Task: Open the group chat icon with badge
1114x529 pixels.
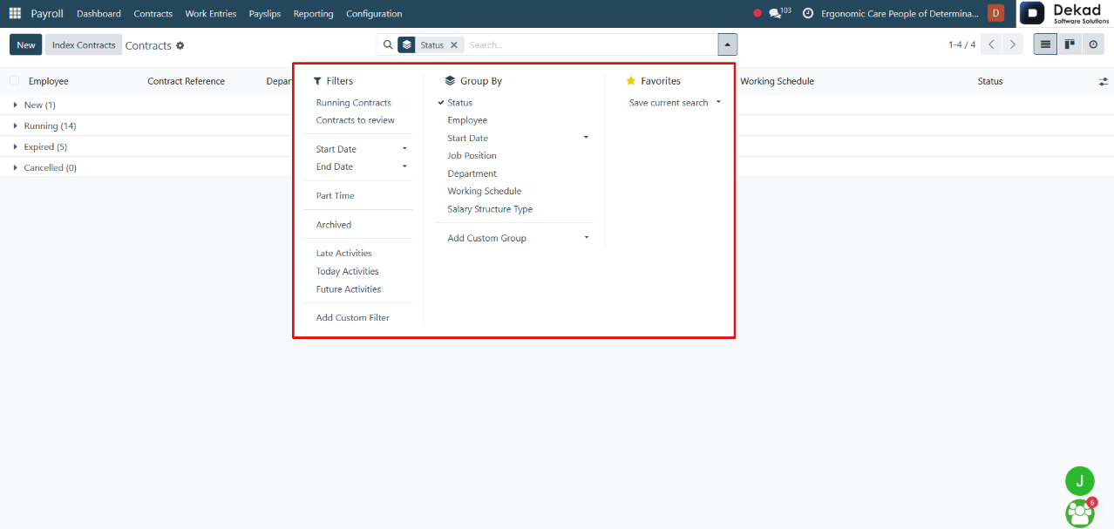Action: tap(1079, 512)
